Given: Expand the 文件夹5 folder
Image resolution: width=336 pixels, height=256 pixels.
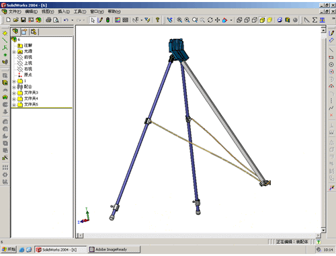Looking at the screenshot, I should [14, 105].
